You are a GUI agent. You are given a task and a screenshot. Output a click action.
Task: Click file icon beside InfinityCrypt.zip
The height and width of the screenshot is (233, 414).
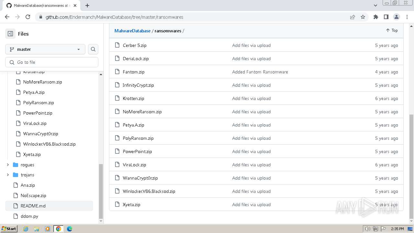pyautogui.click(x=117, y=85)
